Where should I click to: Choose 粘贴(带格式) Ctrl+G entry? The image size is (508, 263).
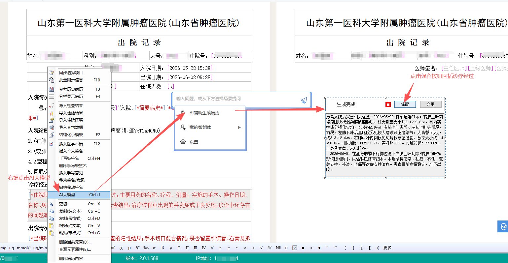pyautogui.click(x=79, y=233)
